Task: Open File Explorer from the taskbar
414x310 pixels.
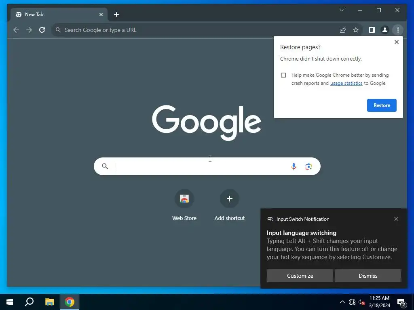Action: (49, 302)
